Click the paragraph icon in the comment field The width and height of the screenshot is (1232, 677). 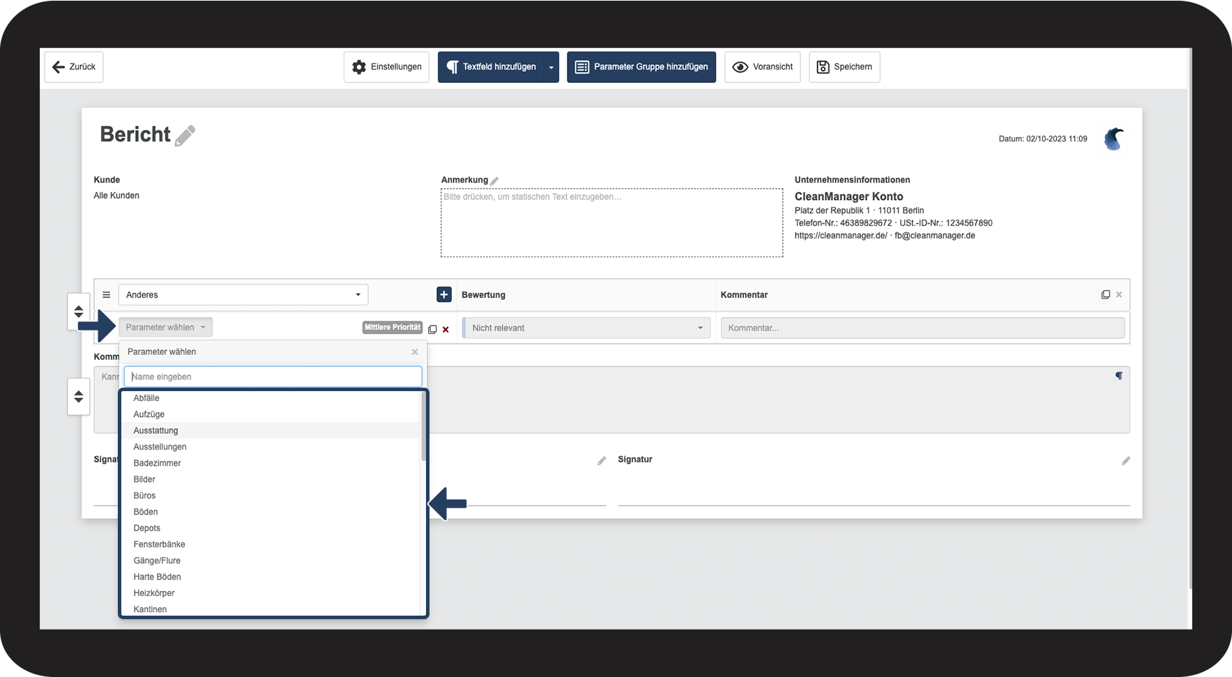(x=1118, y=376)
